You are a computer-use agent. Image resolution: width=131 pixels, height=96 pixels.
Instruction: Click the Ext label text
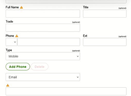click(x=85, y=36)
